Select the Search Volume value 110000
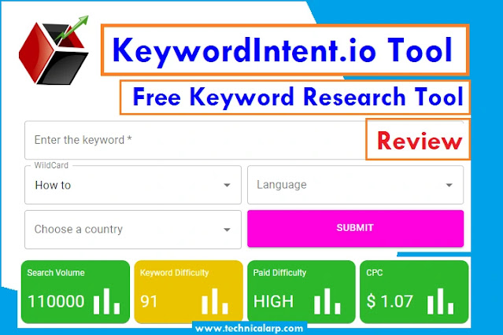 (56, 301)
